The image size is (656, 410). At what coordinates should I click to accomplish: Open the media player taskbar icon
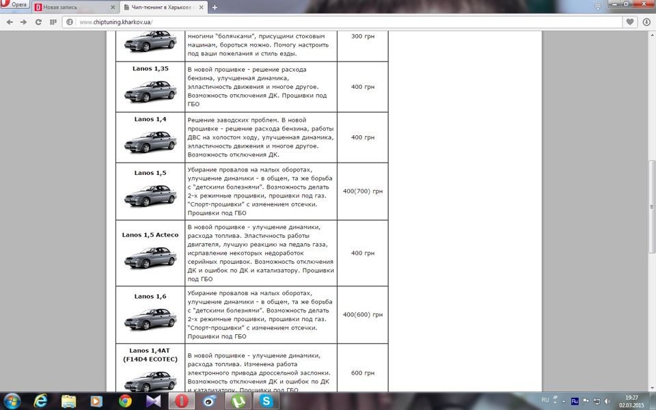pyautogui.click(x=96, y=401)
